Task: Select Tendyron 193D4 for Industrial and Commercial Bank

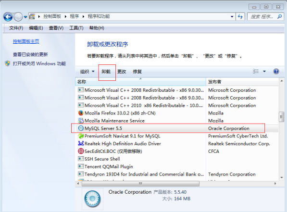Action: pyautogui.click(x=144, y=174)
